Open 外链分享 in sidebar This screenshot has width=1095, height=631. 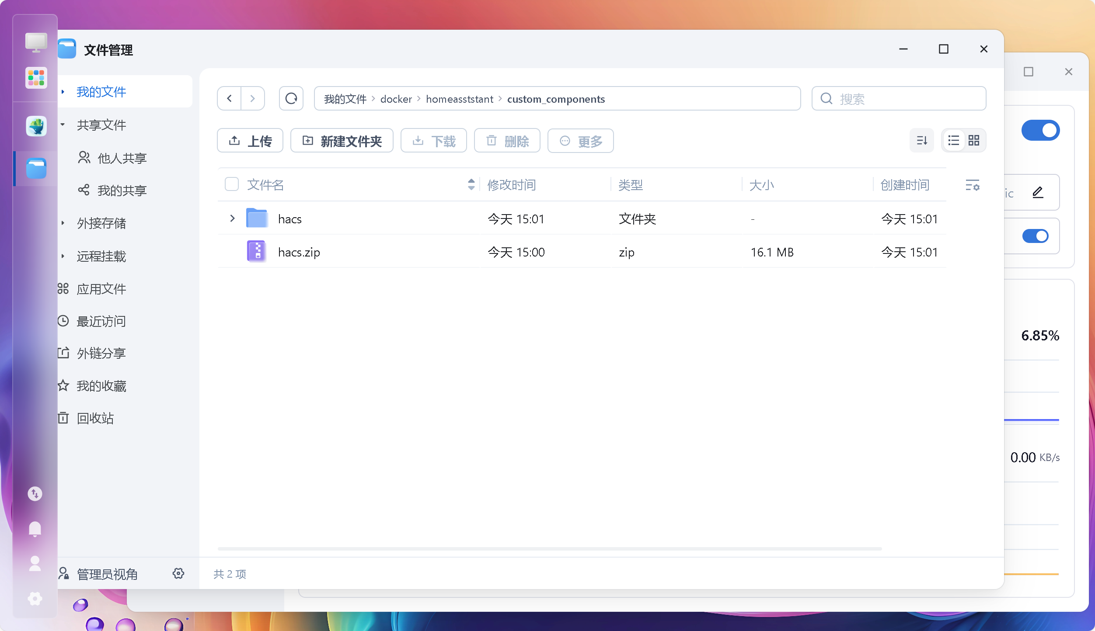point(92,353)
